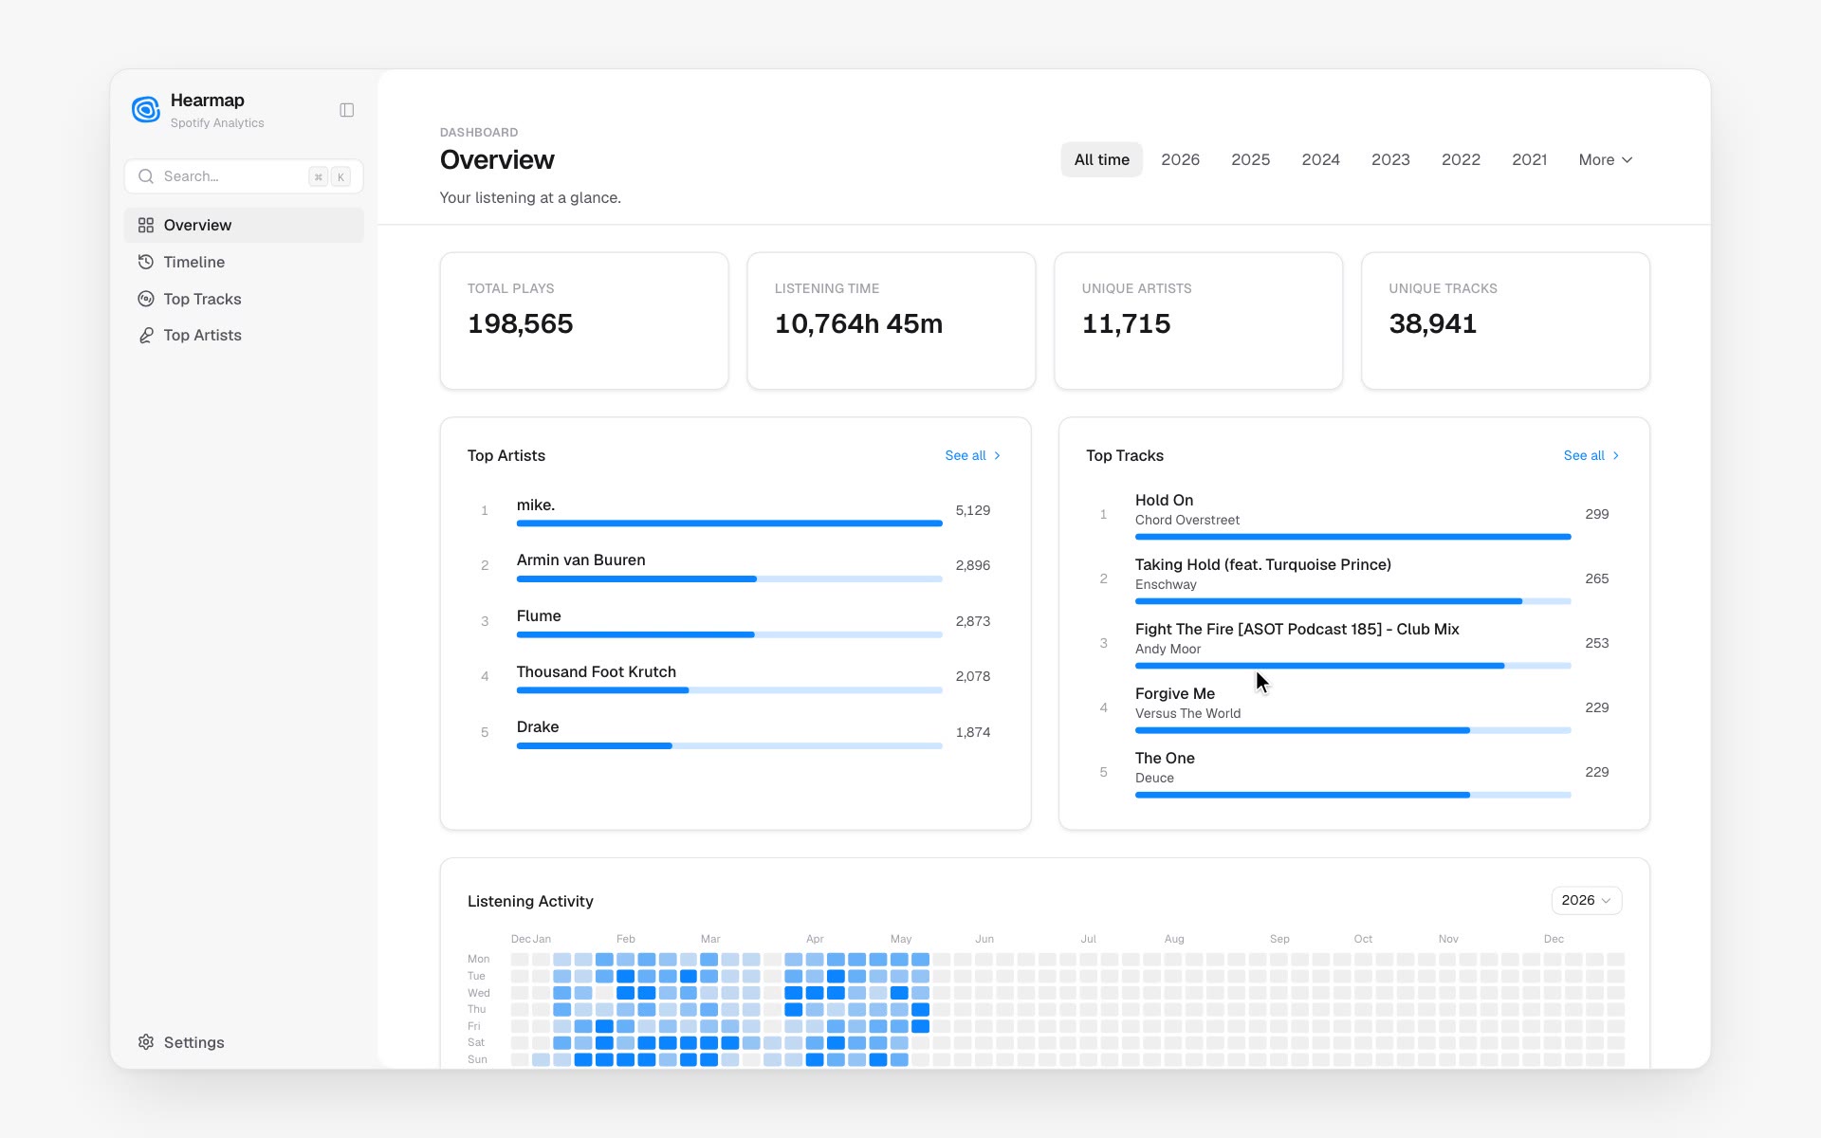1821x1138 pixels.
Task: Focus the Search input field
Action: (x=244, y=176)
